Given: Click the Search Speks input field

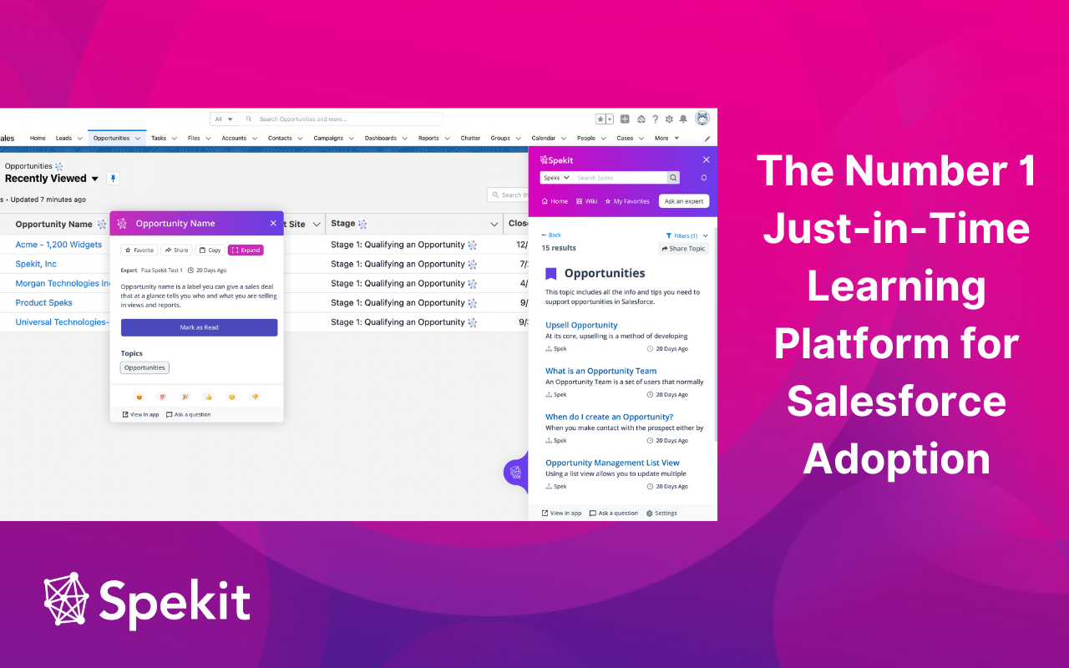Looking at the screenshot, I should (621, 178).
